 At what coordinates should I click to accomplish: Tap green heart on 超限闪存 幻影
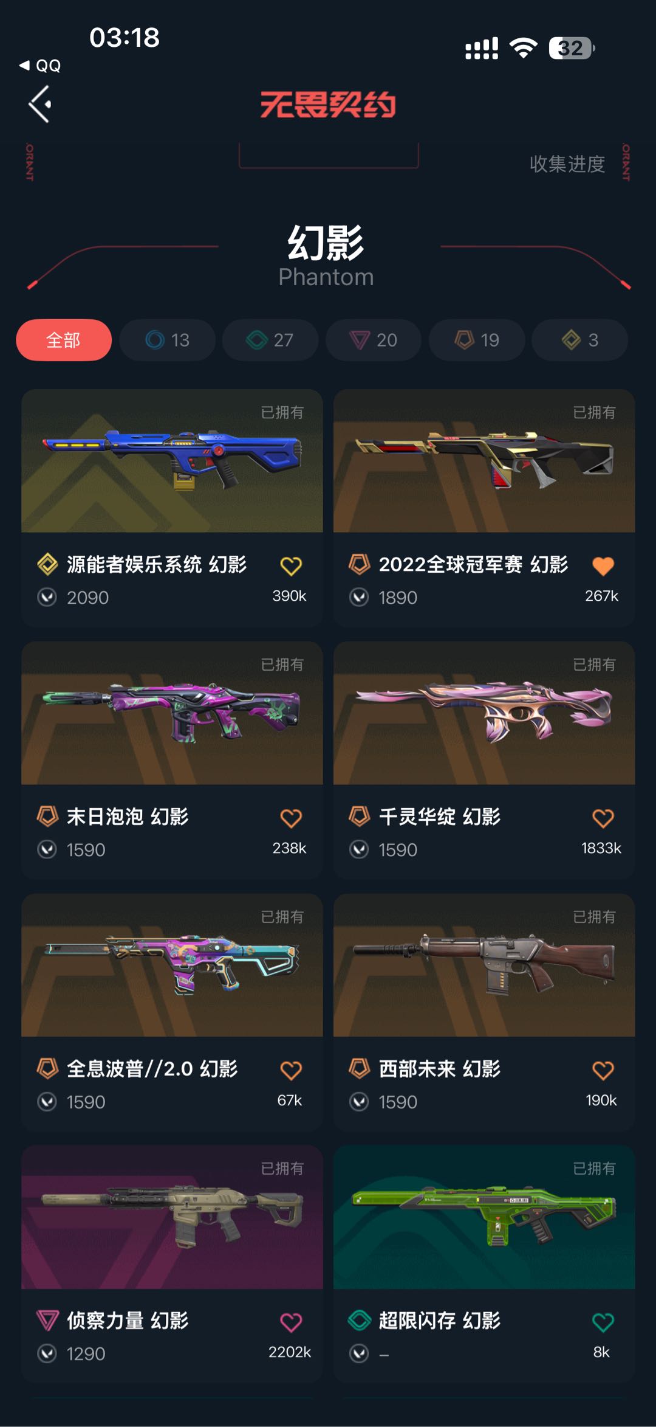click(x=603, y=1322)
